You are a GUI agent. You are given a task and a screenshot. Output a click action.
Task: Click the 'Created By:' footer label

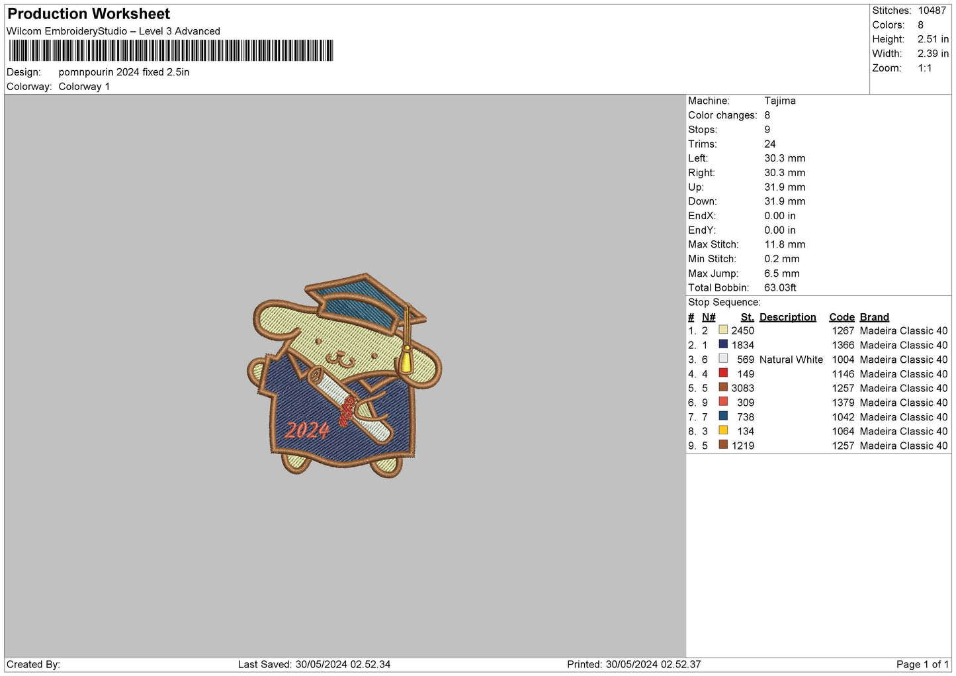[x=33, y=664]
